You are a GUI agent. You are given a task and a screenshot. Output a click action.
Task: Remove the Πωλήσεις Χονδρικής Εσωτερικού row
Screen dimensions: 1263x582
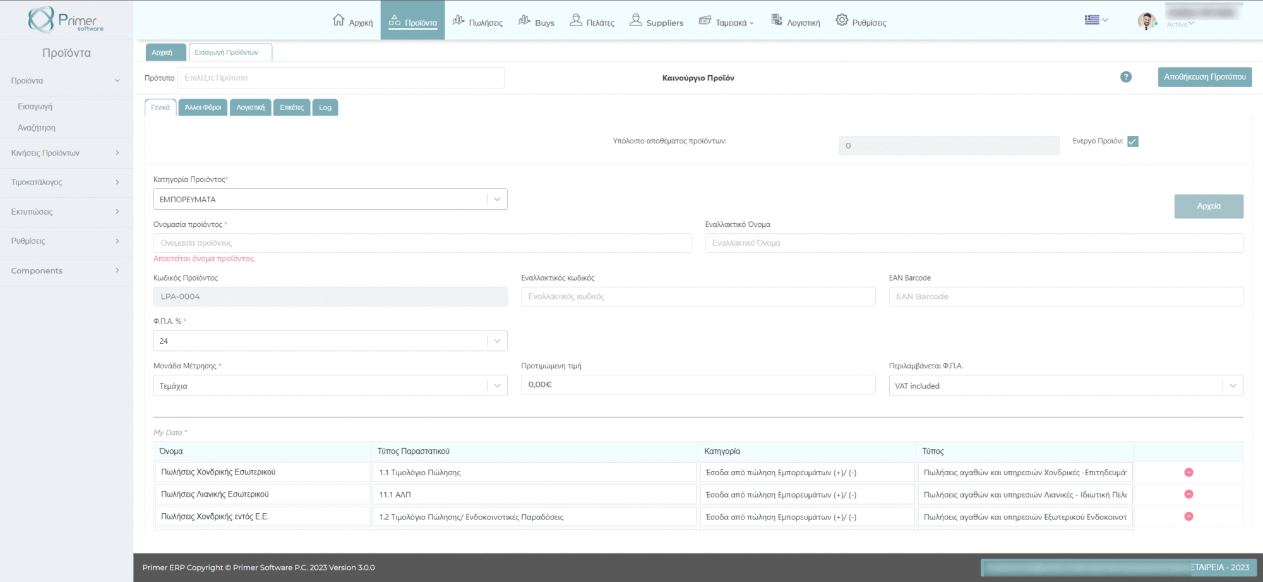[1188, 473]
